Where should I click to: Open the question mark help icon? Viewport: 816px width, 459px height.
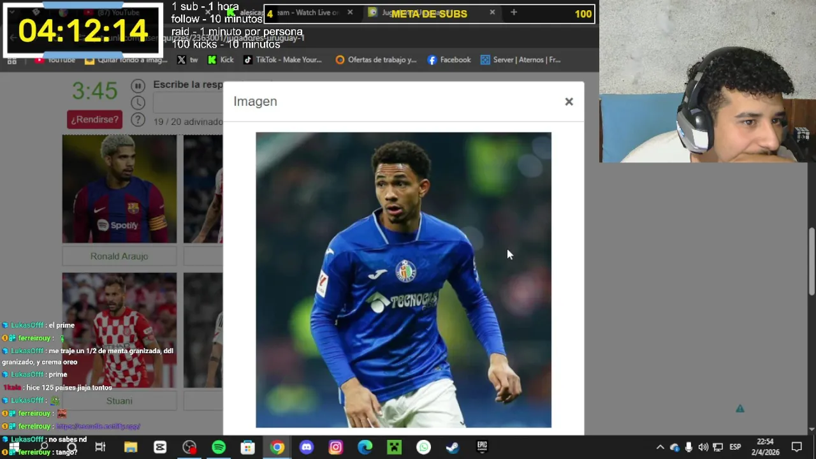point(138,120)
